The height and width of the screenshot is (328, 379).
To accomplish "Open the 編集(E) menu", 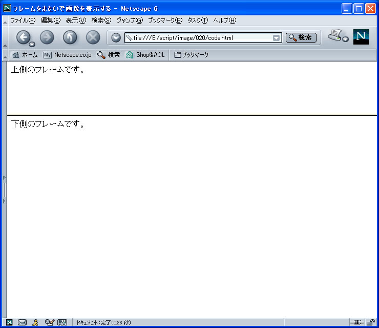I will pos(51,20).
